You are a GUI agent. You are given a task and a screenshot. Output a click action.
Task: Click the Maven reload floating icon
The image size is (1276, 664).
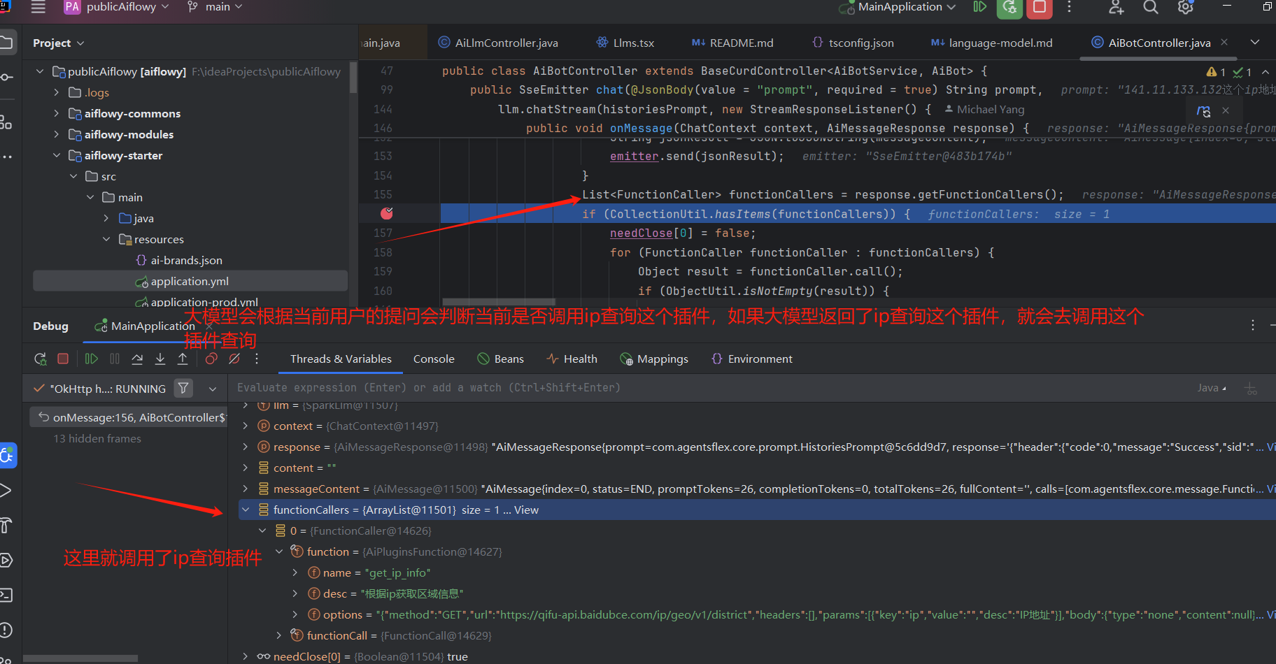click(1203, 110)
